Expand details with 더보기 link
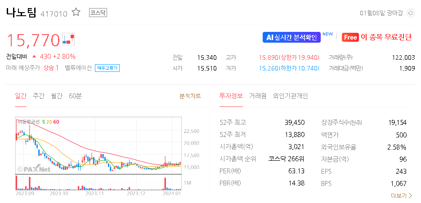Screen dimensions: 421x203 (401, 195)
